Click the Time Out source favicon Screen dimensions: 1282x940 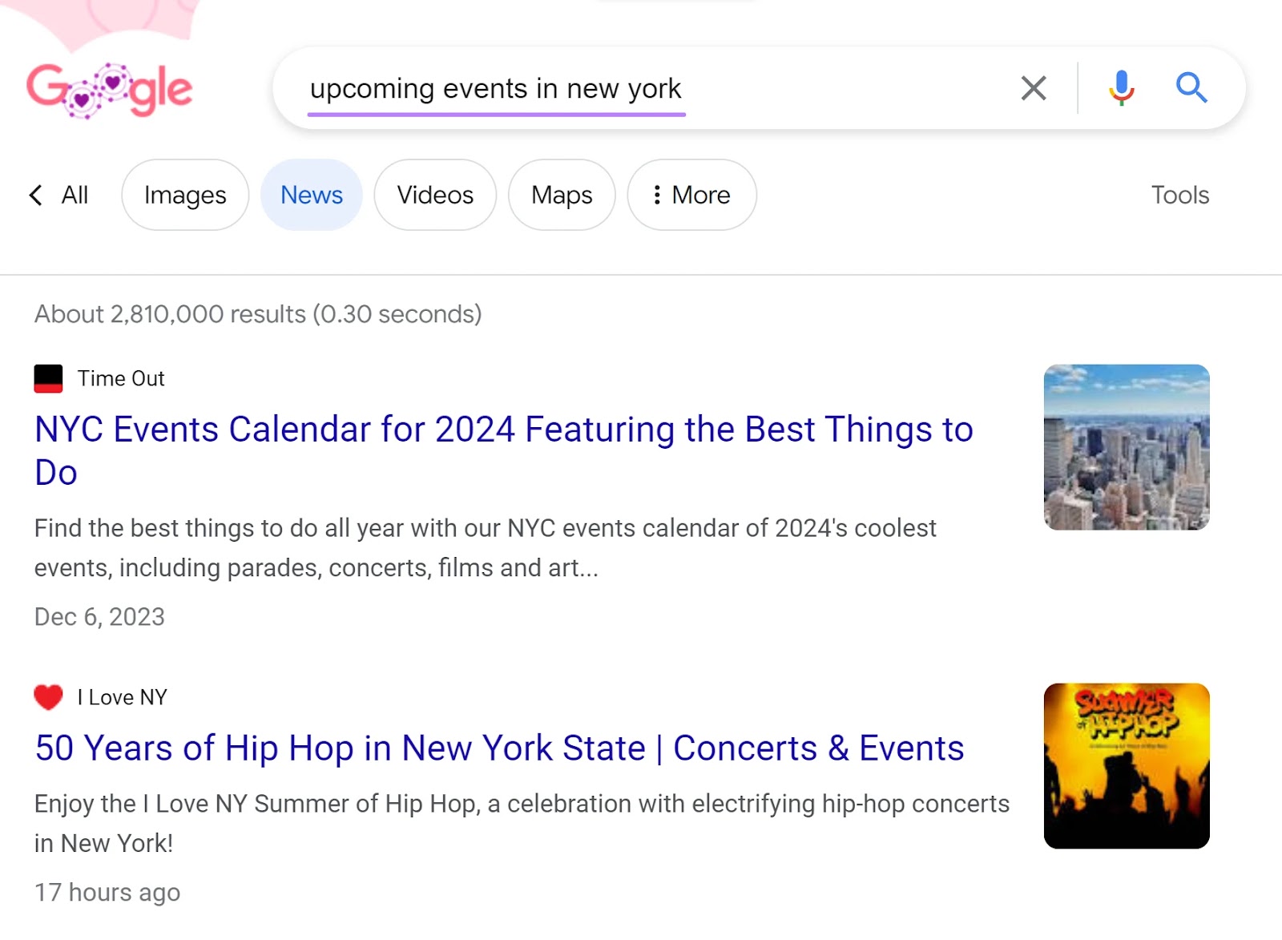(x=48, y=378)
